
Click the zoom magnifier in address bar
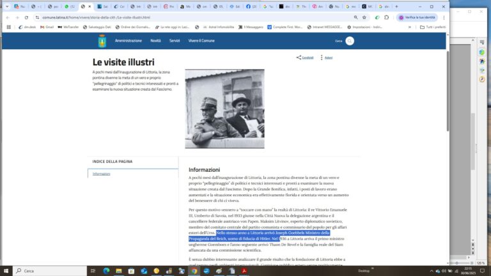354,17
